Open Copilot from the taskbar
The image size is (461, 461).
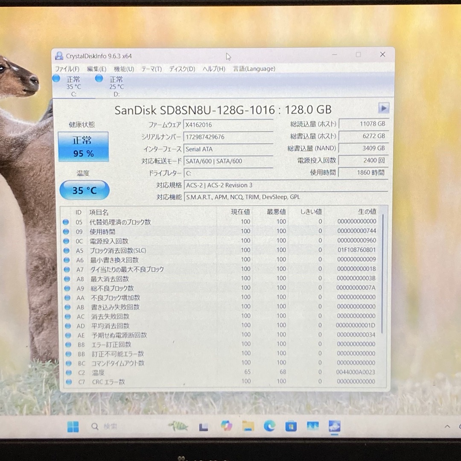pyautogui.click(x=226, y=426)
